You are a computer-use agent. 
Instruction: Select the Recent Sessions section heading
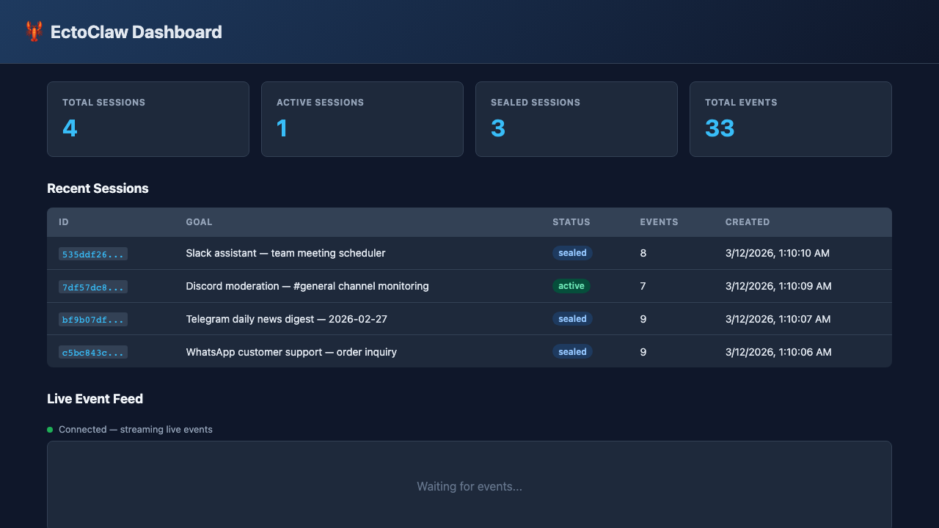coord(98,188)
